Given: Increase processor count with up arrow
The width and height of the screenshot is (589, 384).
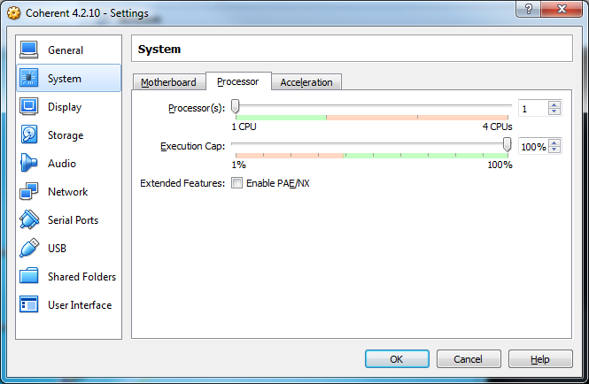Looking at the screenshot, I should (x=554, y=104).
